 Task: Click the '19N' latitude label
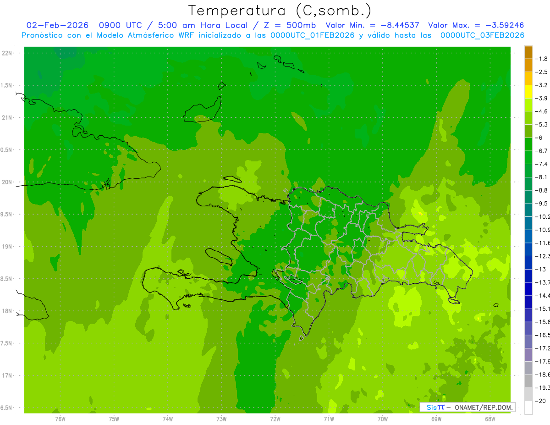(x=7, y=247)
